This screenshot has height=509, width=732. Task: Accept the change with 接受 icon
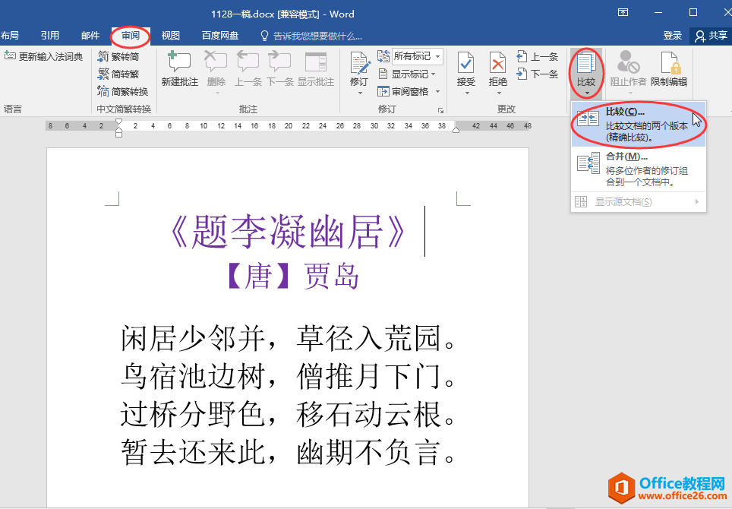click(x=466, y=63)
